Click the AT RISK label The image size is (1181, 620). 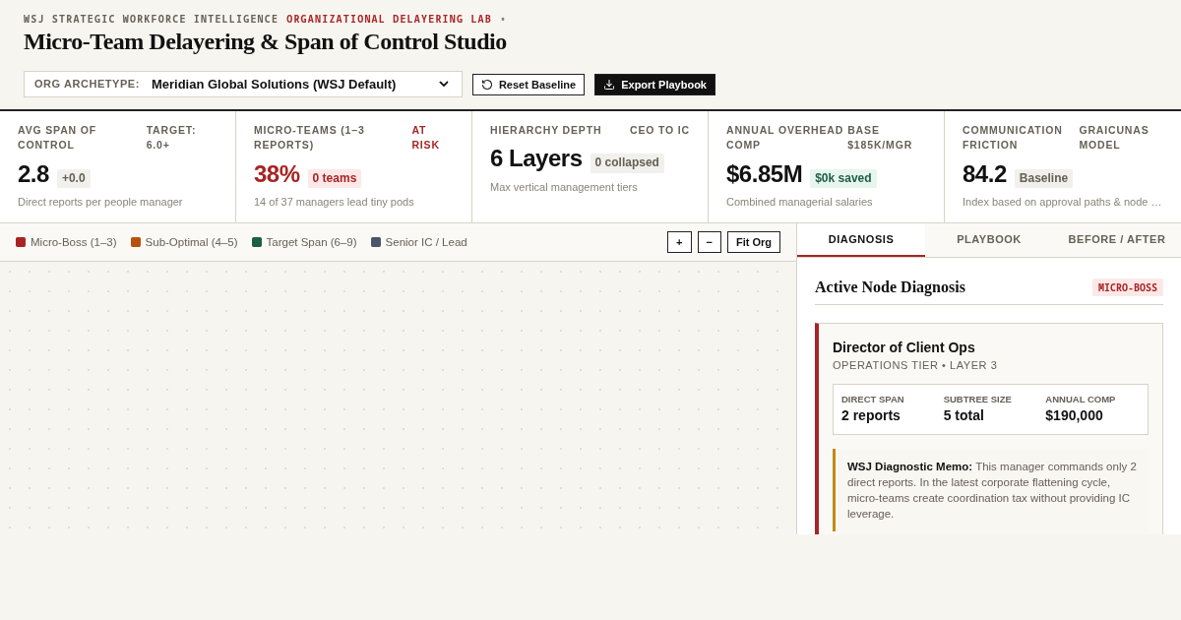point(425,137)
